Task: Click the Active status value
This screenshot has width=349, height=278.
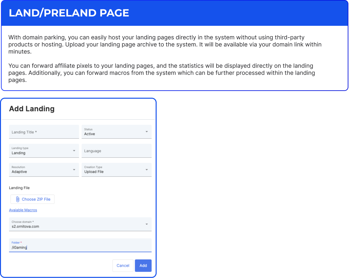Action: coord(90,134)
